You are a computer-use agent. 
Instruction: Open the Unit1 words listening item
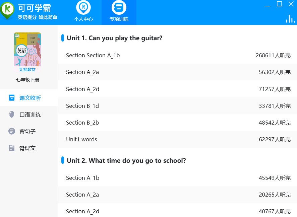point(81,139)
